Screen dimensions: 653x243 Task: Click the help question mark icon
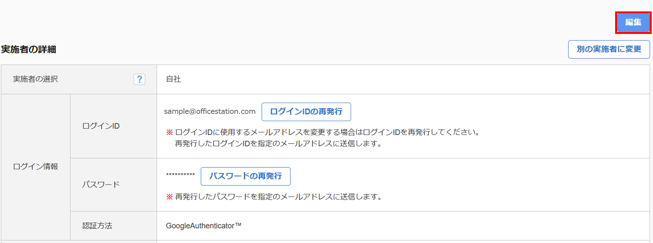coord(139,79)
